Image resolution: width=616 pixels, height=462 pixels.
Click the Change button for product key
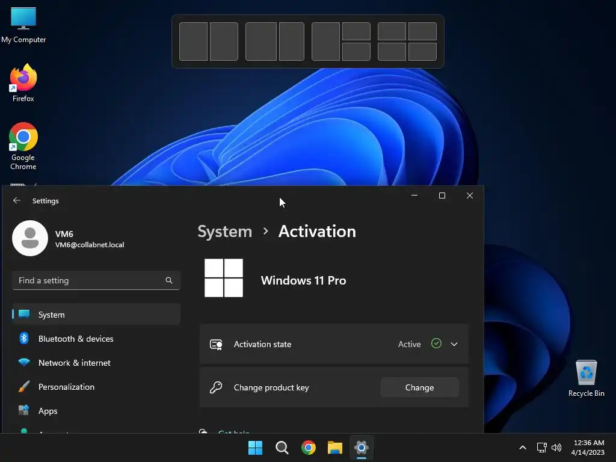coord(419,387)
